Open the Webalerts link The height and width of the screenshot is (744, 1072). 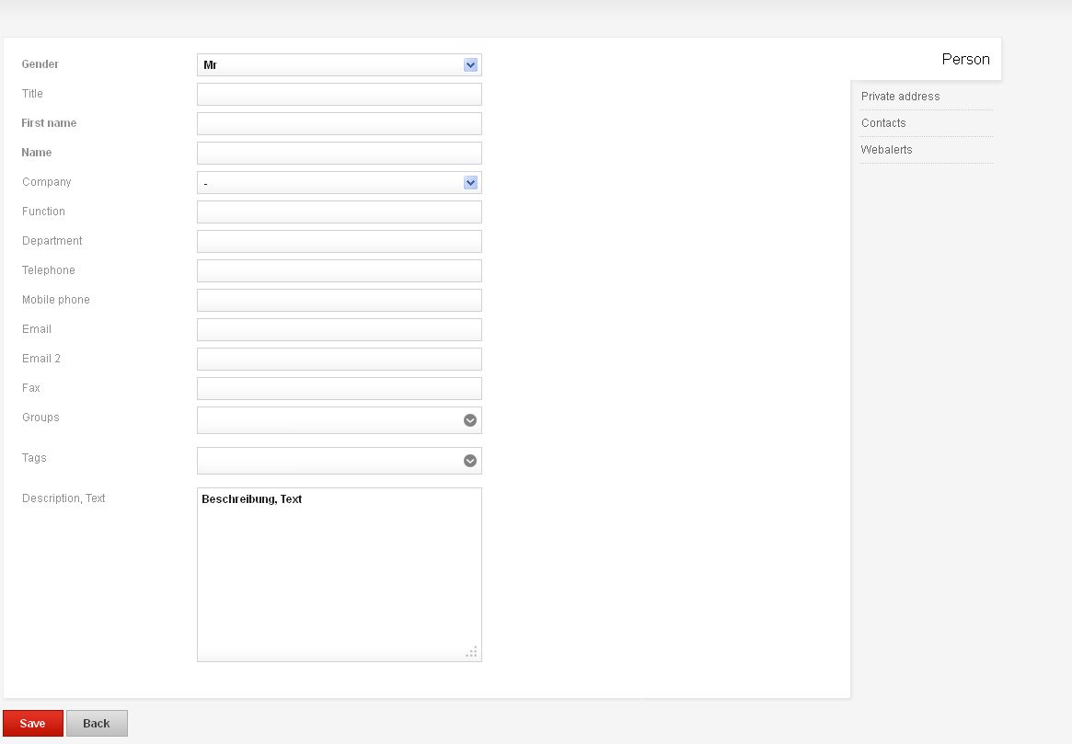(x=886, y=150)
